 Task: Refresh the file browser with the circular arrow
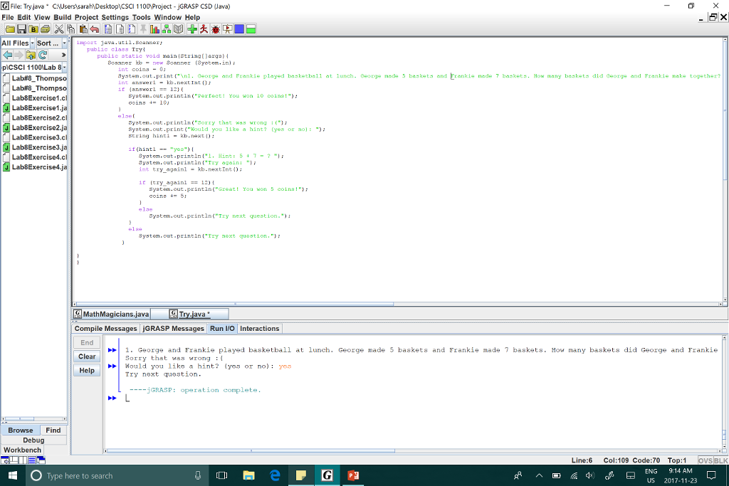pyautogui.click(x=43, y=55)
